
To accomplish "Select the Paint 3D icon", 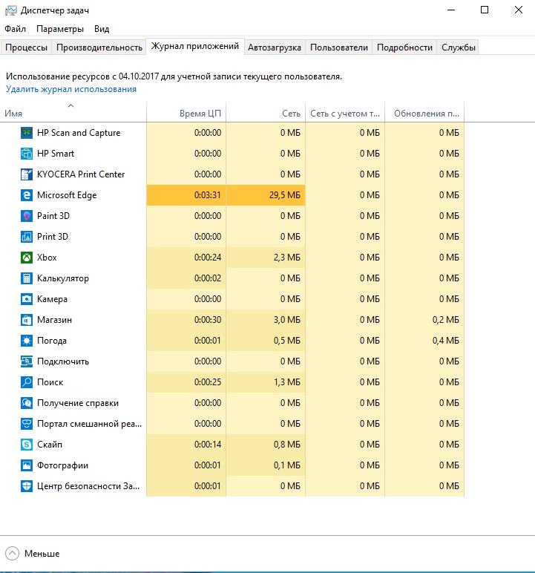I will [27, 216].
